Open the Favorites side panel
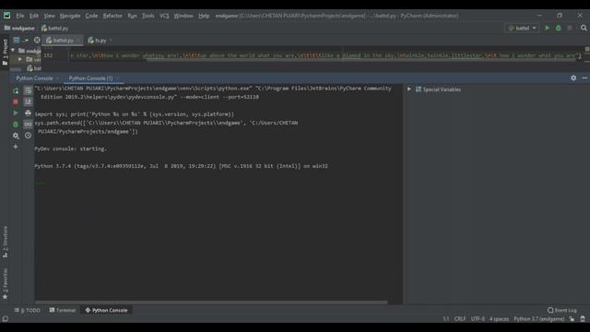This screenshot has height=332, width=590. click(5, 284)
